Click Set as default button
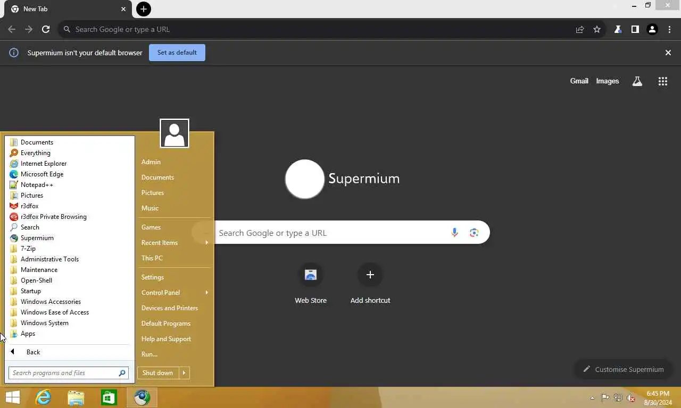The width and height of the screenshot is (681, 408). pyautogui.click(x=177, y=53)
